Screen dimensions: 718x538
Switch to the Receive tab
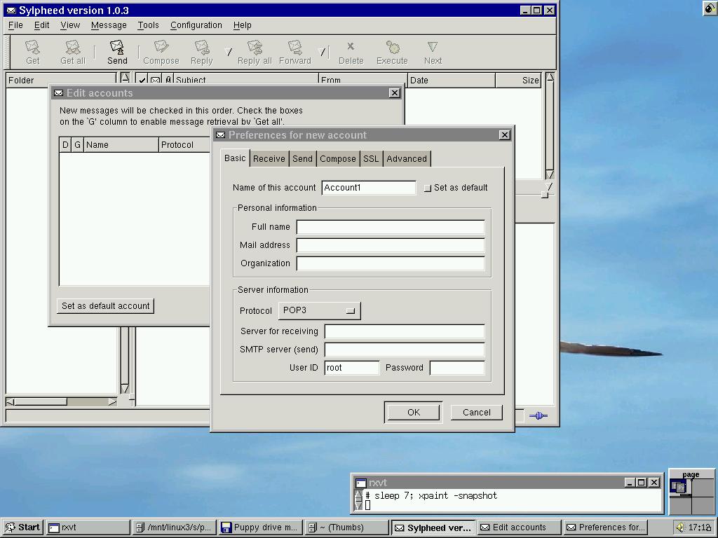click(269, 159)
